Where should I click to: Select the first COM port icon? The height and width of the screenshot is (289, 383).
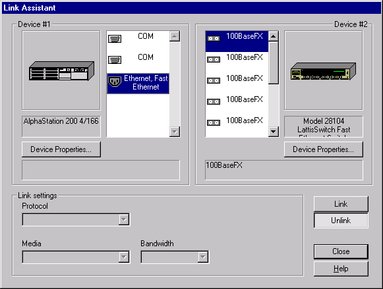click(115, 39)
